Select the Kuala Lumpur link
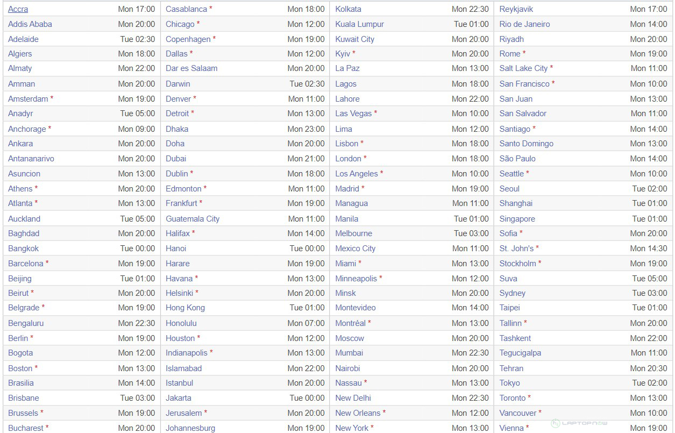675x433 pixels. 359,24
